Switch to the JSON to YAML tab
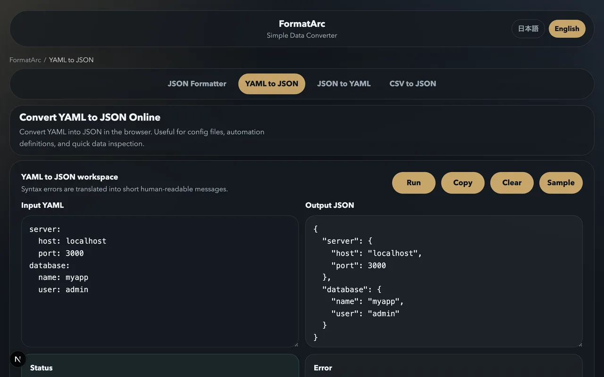Image resolution: width=604 pixels, height=377 pixels. (344, 83)
